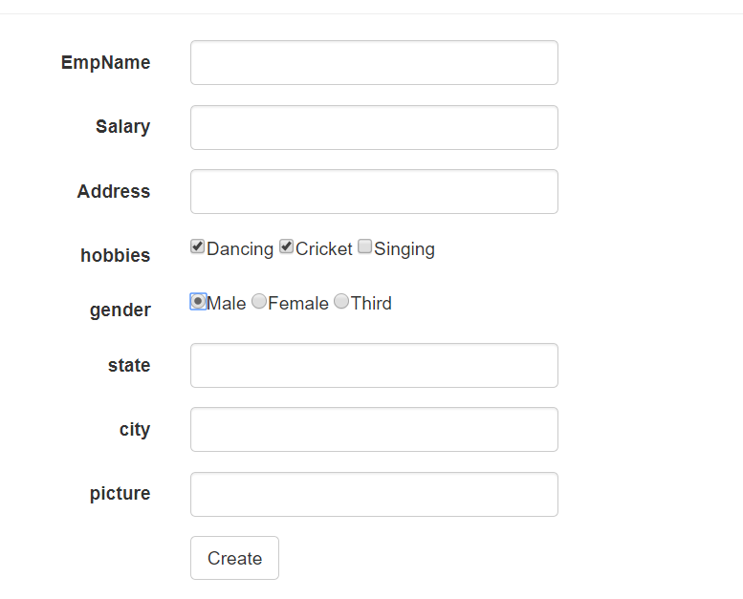Click the bold picture label text
The width and height of the screenshot is (743, 599).
(x=120, y=494)
